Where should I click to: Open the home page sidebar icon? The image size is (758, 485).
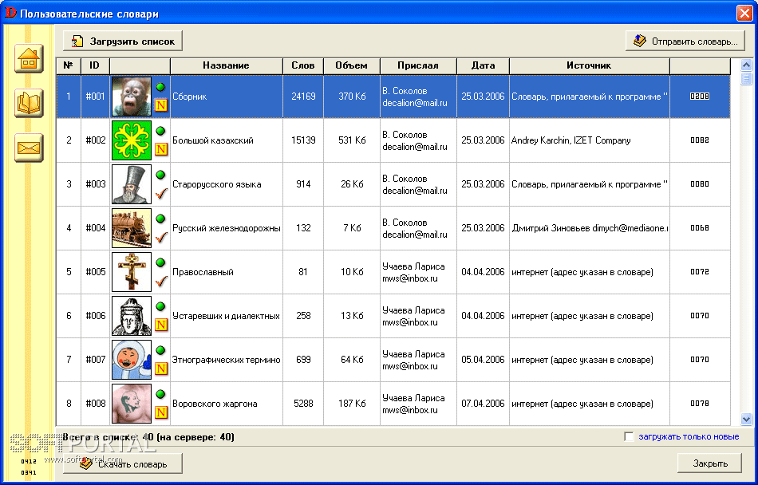[29, 58]
